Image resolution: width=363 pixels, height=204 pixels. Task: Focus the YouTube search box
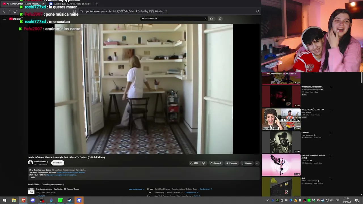pos(172,19)
